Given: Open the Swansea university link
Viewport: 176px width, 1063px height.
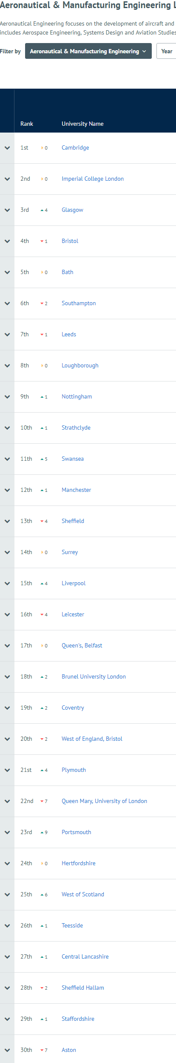Looking at the screenshot, I should tap(73, 459).
